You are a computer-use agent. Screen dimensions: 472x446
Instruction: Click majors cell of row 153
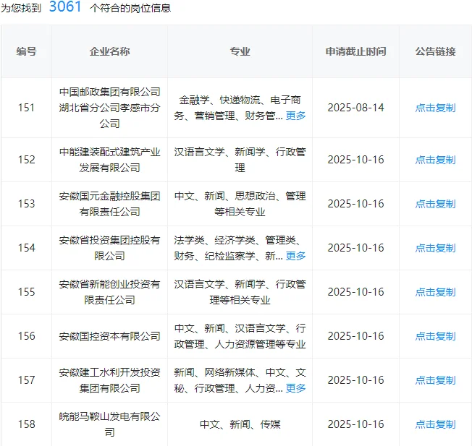coord(240,204)
